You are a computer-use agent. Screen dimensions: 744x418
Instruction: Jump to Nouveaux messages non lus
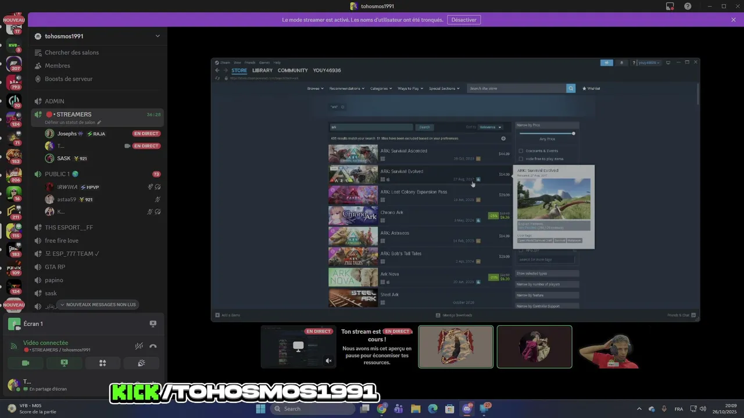pyautogui.click(x=97, y=304)
